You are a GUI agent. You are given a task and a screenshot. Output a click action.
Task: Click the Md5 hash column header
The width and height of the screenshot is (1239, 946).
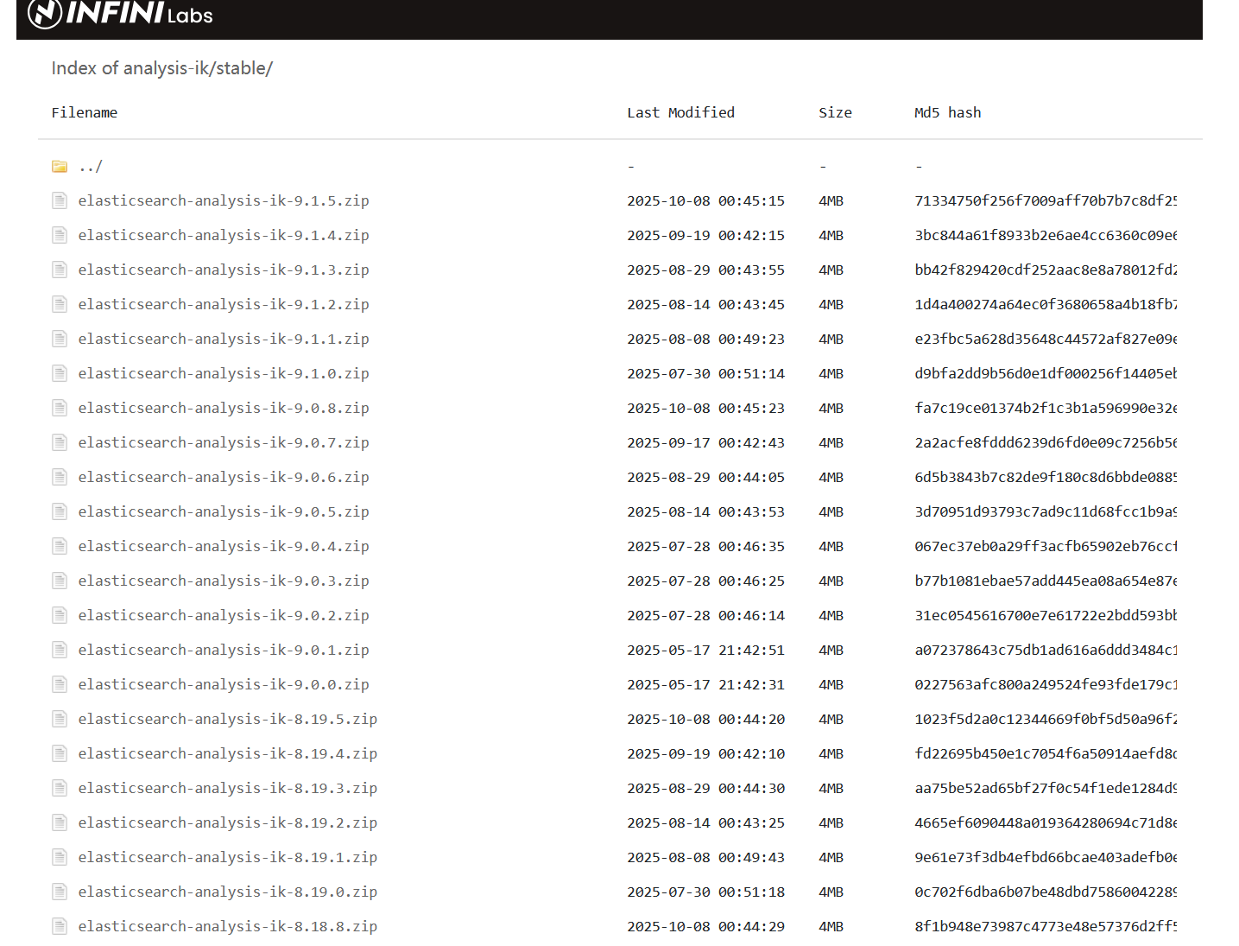(x=947, y=113)
